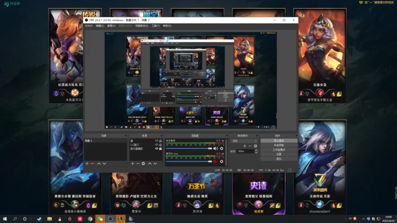397x223 pixels.
Task: Pop out Scenes dock panel
Action: click(x=126, y=136)
